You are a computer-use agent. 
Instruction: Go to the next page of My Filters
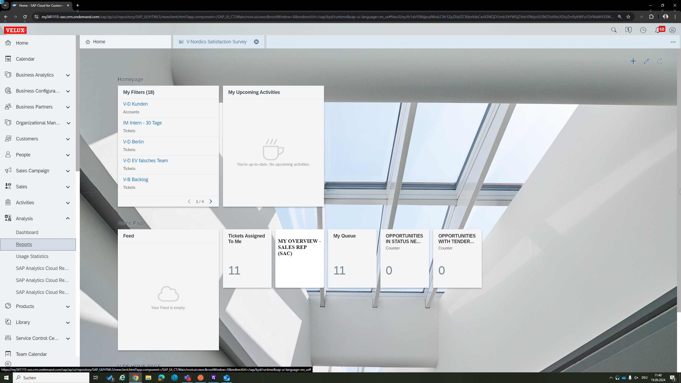coord(211,201)
